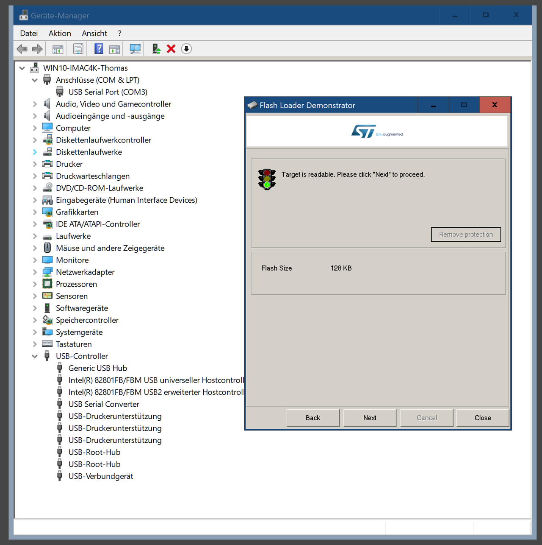Click the show/hide action pane icon
Image resolution: width=542 pixels, height=545 pixels.
(114, 49)
